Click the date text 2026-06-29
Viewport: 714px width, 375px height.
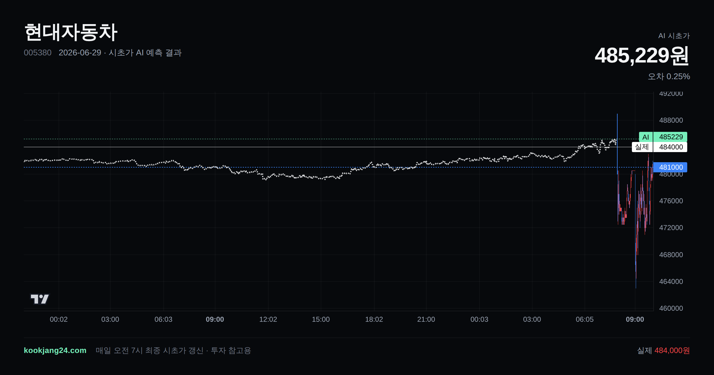pyautogui.click(x=80, y=53)
